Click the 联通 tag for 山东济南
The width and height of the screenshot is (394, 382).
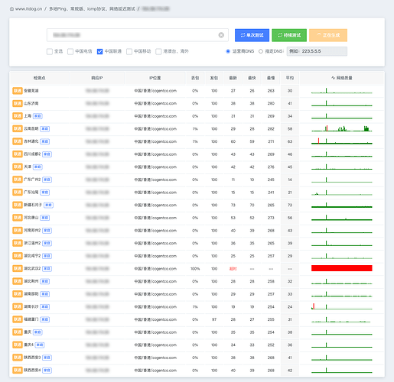click(x=18, y=103)
